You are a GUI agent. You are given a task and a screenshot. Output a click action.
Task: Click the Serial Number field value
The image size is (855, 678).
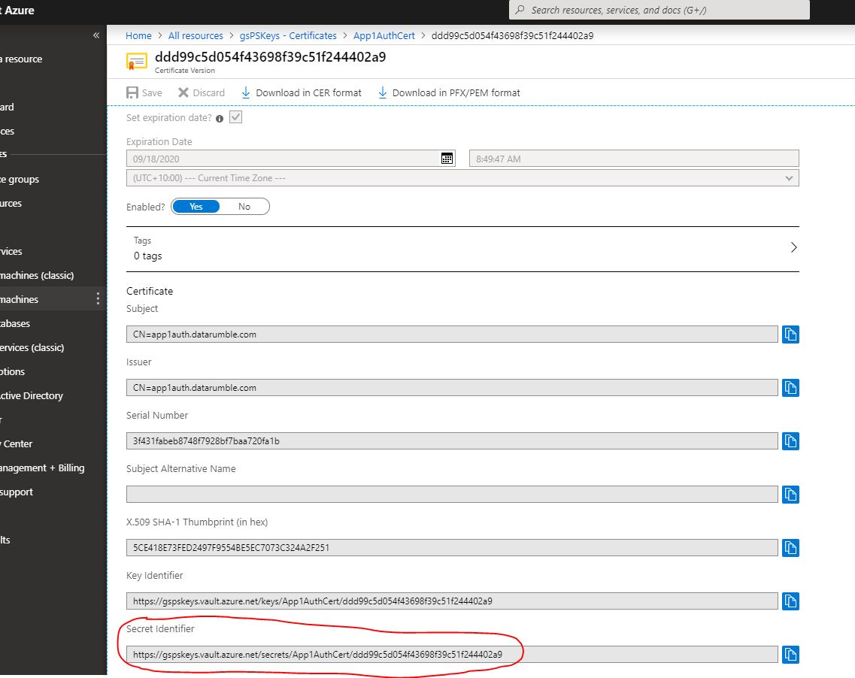(x=452, y=441)
